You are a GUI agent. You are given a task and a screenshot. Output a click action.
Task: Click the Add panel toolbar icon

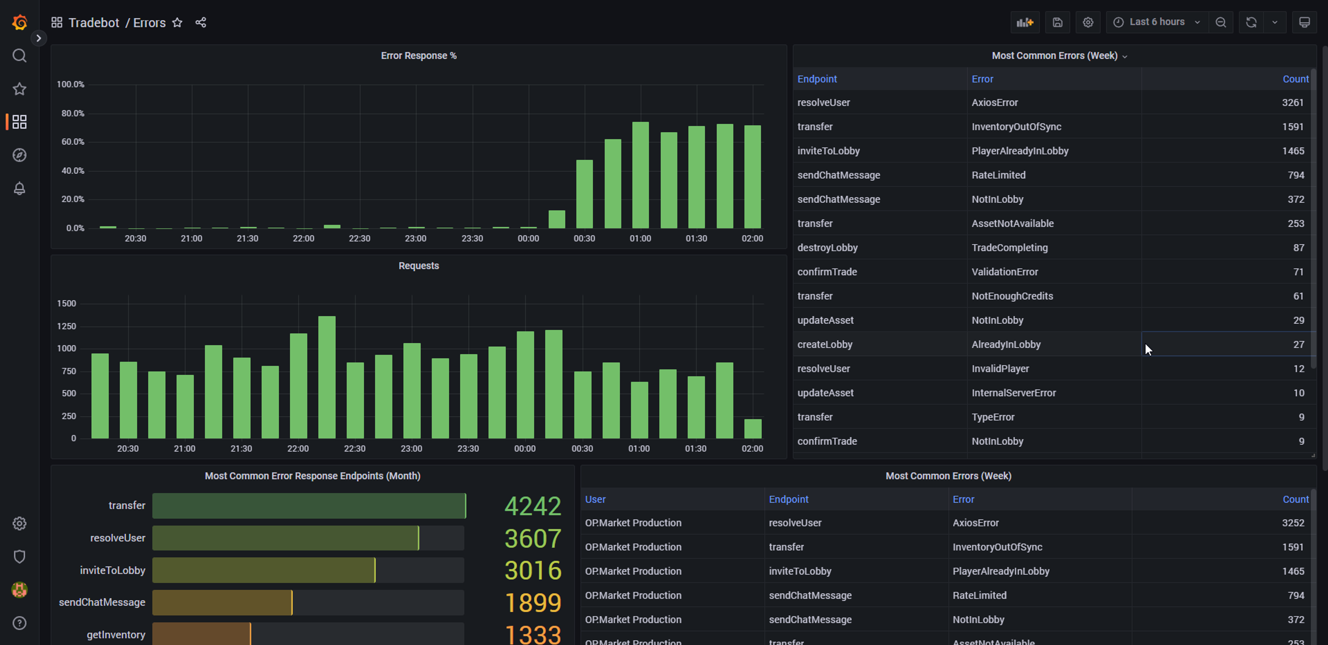(1024, 22)
